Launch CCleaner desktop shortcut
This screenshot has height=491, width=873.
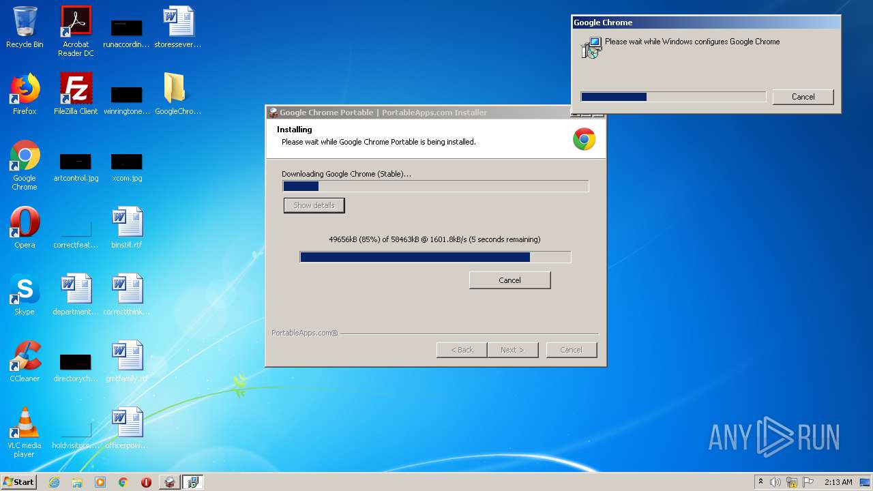(x=25, y=362)
